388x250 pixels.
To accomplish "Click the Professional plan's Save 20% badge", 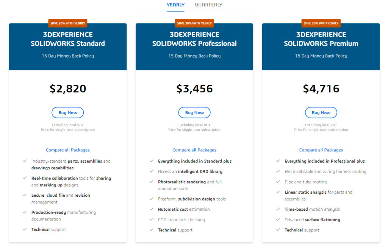I will [x=194, y=23].
